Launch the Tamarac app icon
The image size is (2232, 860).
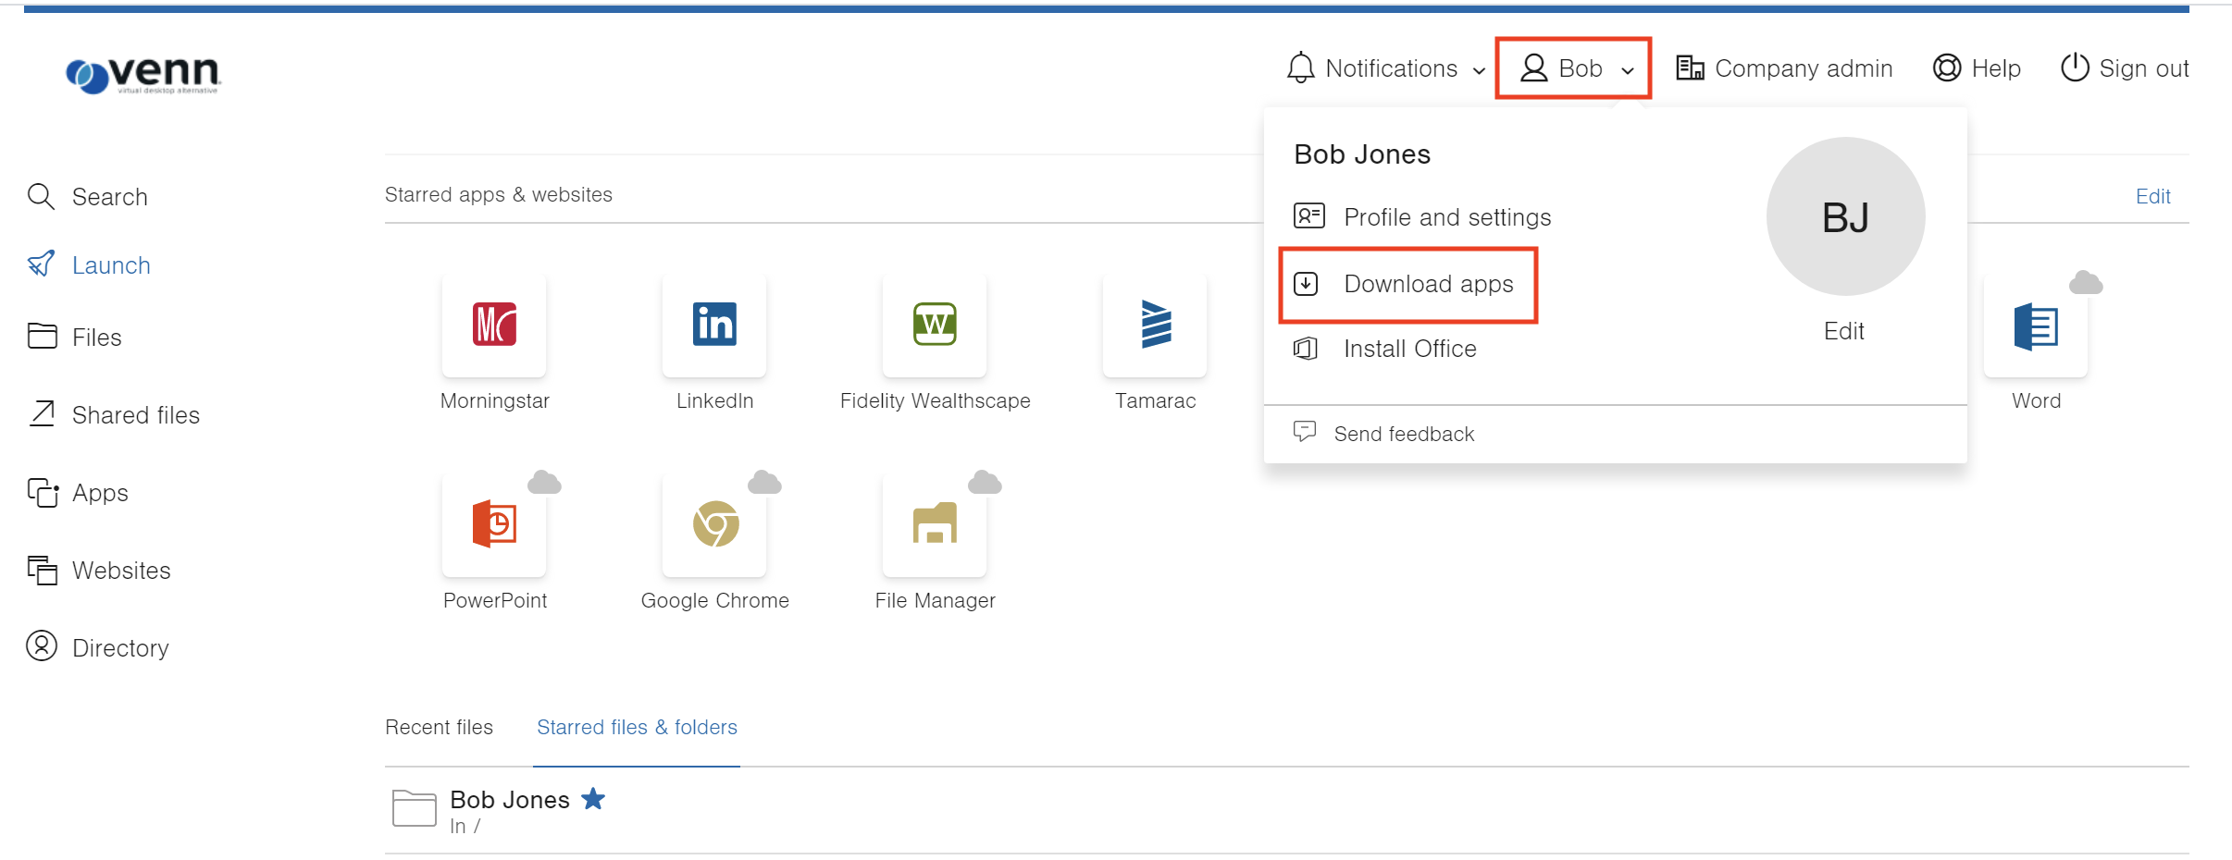[1155, 325]
